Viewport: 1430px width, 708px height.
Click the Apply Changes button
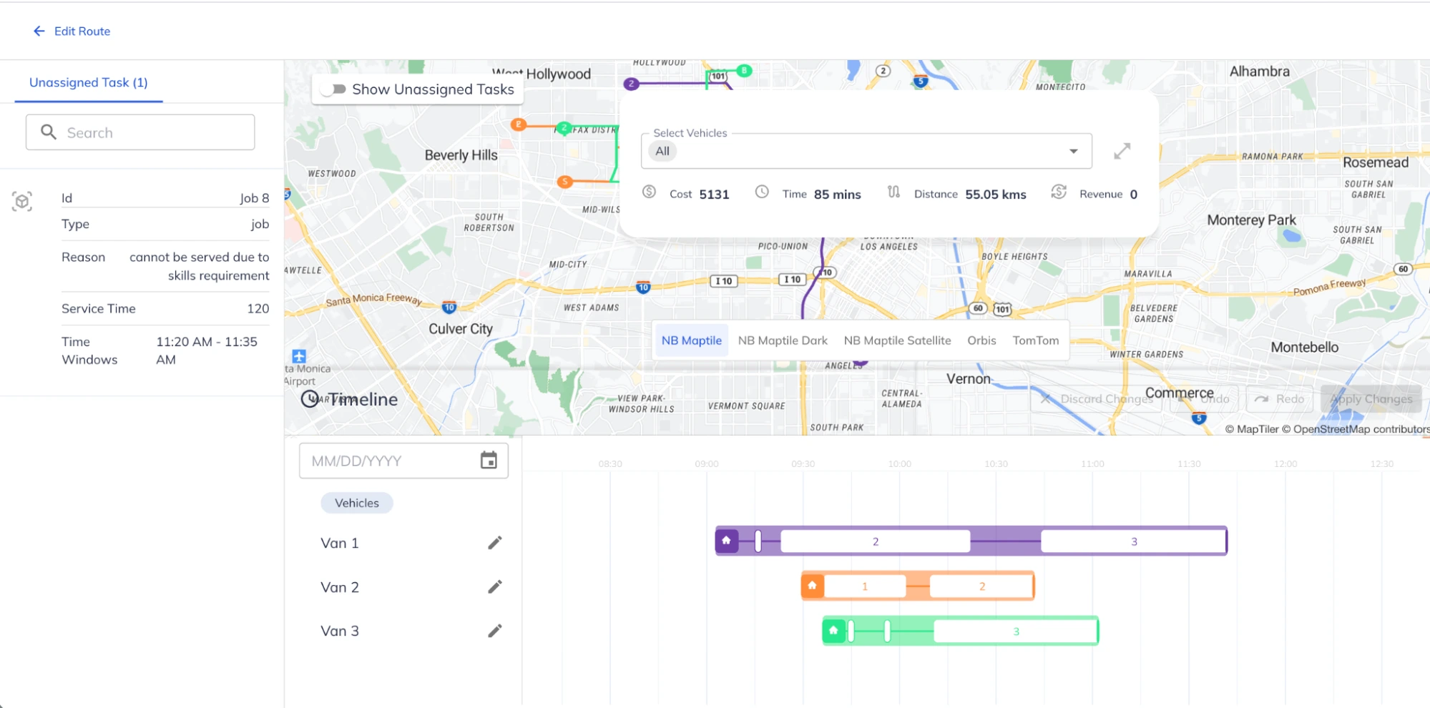[1371, 399]
